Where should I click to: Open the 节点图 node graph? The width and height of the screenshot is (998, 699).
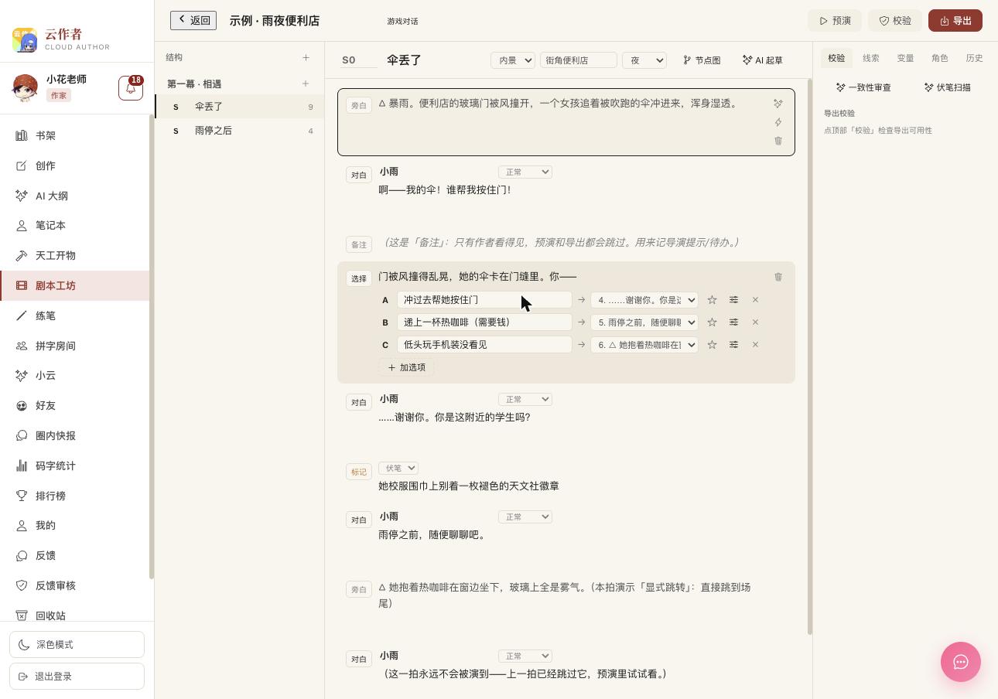point(702,60)
